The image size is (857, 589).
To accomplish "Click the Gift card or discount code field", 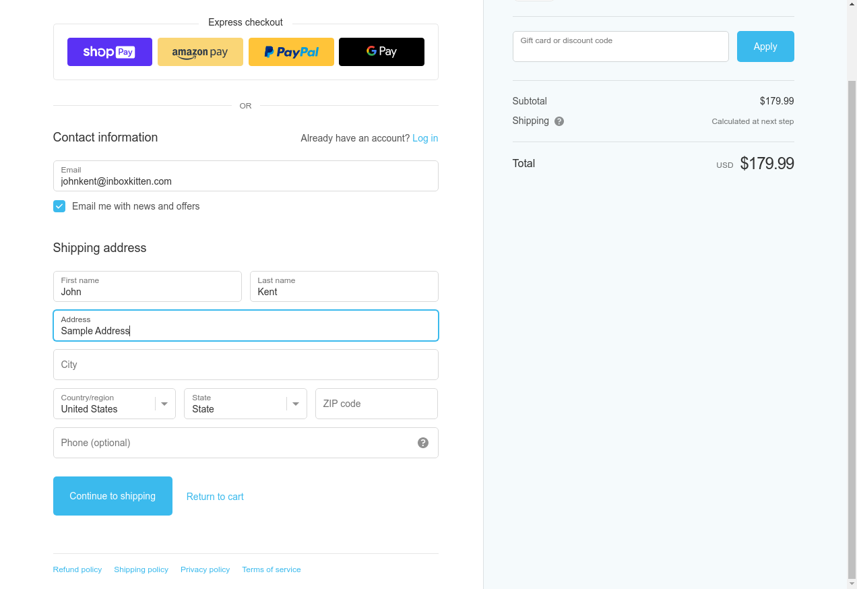I will 620,46.
